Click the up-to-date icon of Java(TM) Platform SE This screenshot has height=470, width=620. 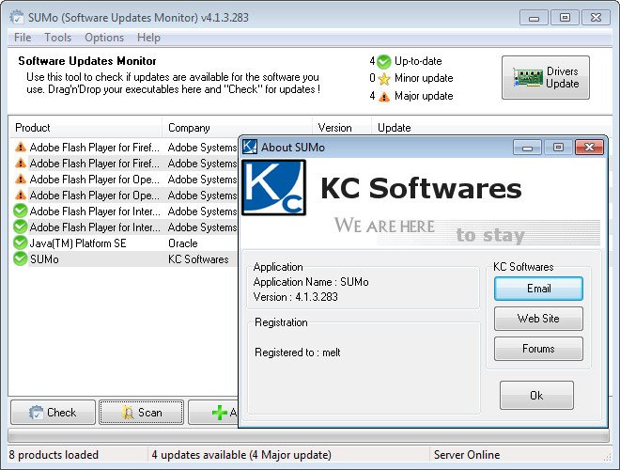[20, 243]
